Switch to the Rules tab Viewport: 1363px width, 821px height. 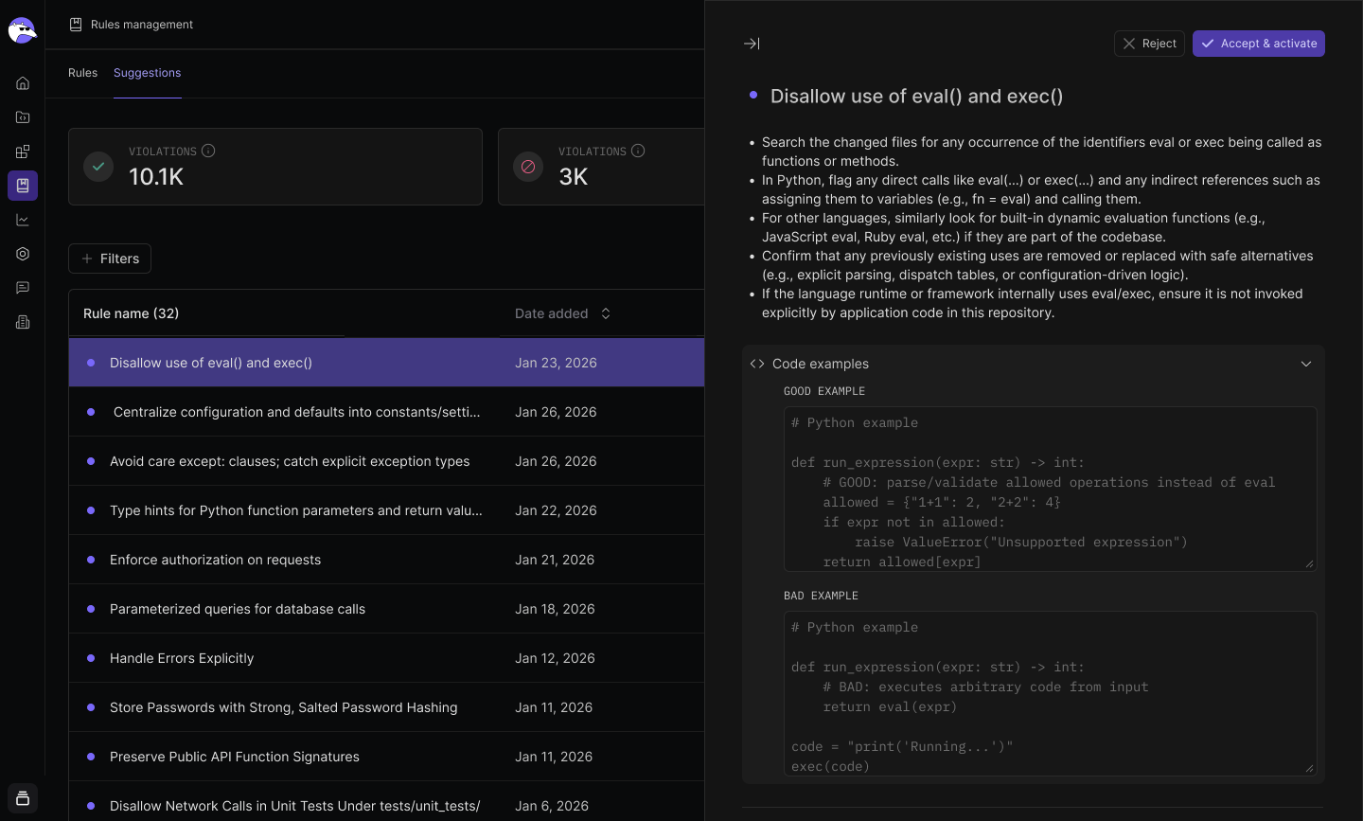click(x=82, y=73)
